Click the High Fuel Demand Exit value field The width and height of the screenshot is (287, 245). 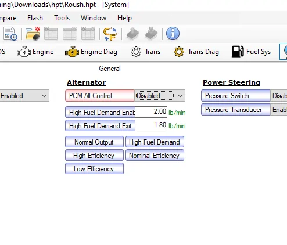pyautogui.click(x=151, y=125)
